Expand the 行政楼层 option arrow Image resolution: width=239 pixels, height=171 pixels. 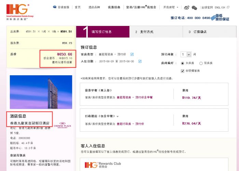pos(117,117)
